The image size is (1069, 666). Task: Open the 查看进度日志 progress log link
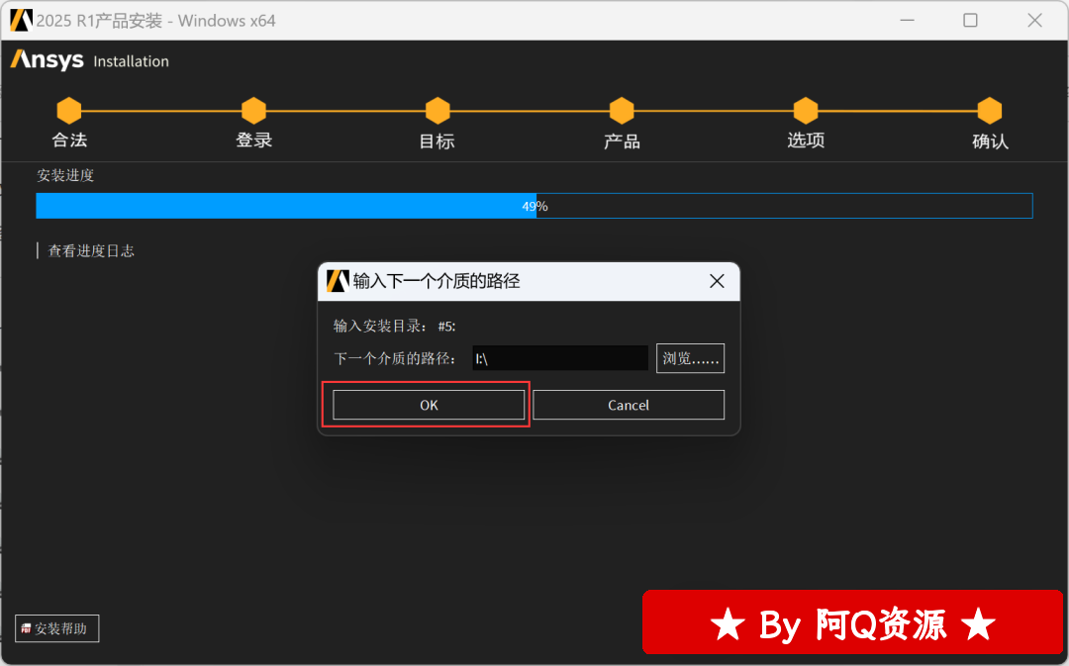click(x=91, y=250)
